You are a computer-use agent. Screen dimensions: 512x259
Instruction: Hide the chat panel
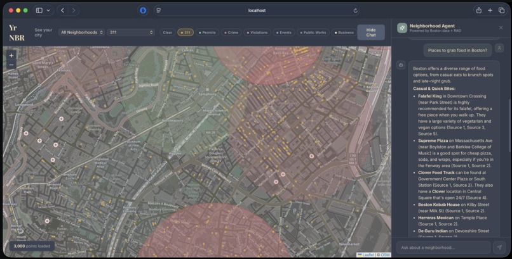pos(370,32)
